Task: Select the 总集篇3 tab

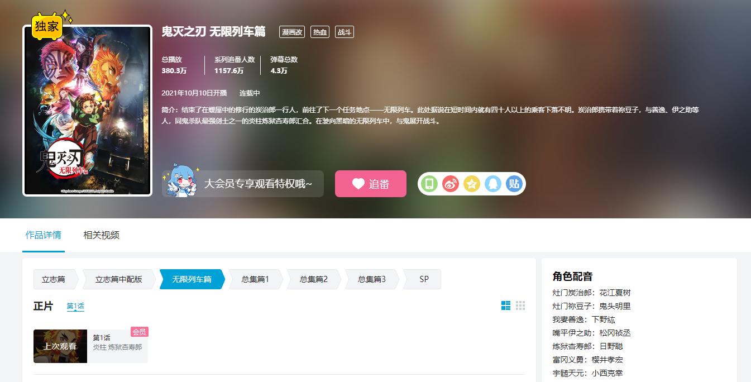Action: pyautogui.click(x=372, y=279)
